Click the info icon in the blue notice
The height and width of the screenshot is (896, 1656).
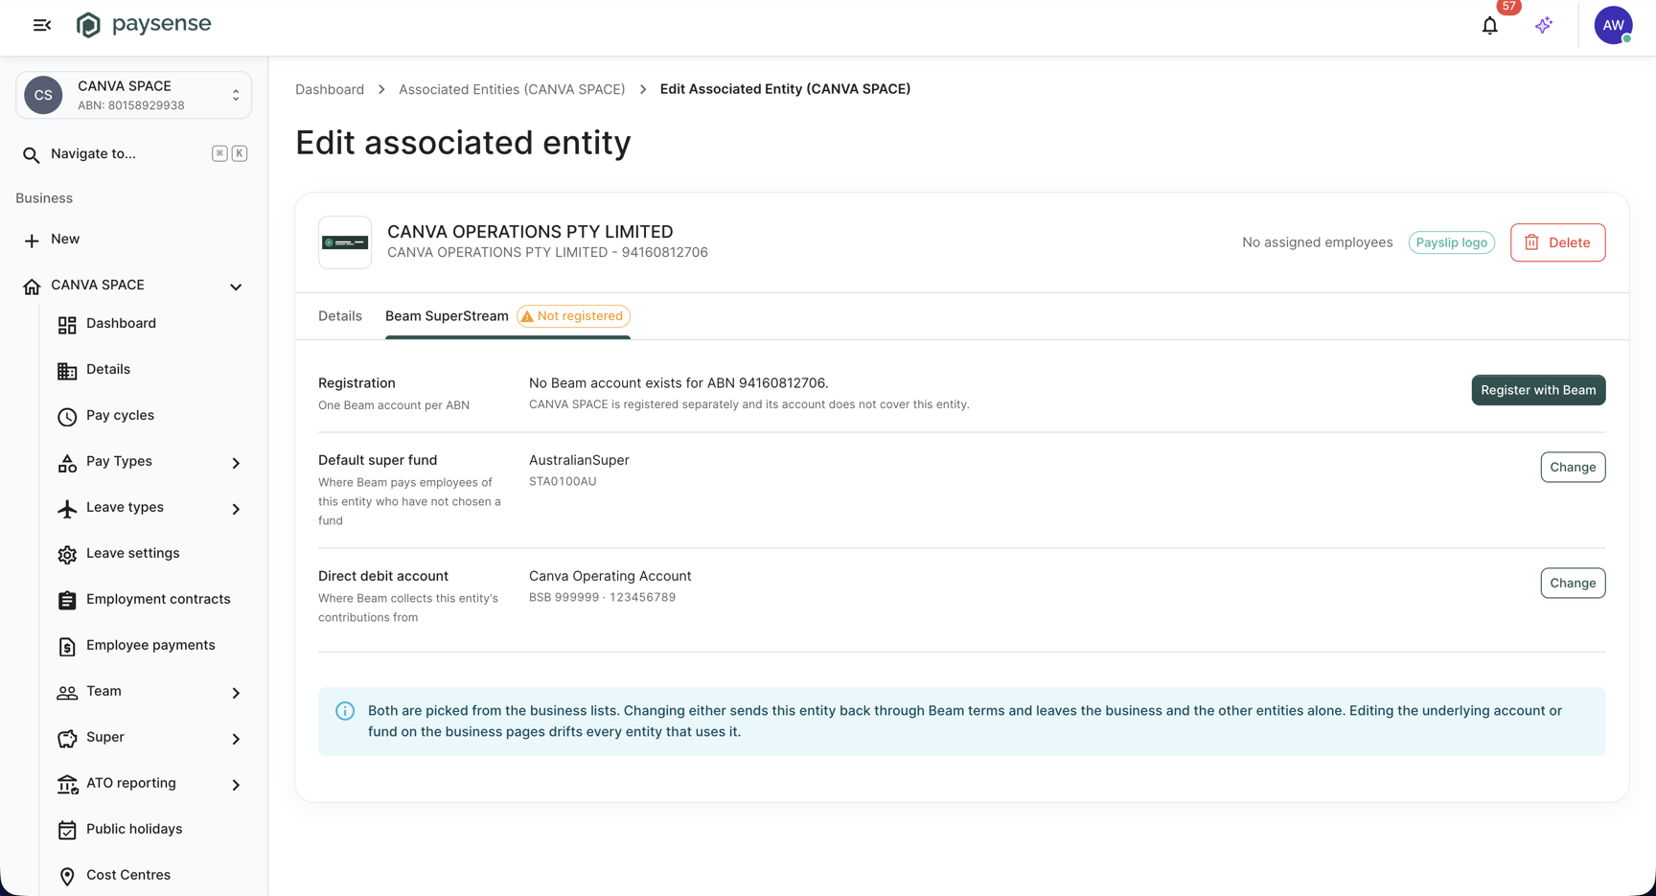tap(345, 711)
